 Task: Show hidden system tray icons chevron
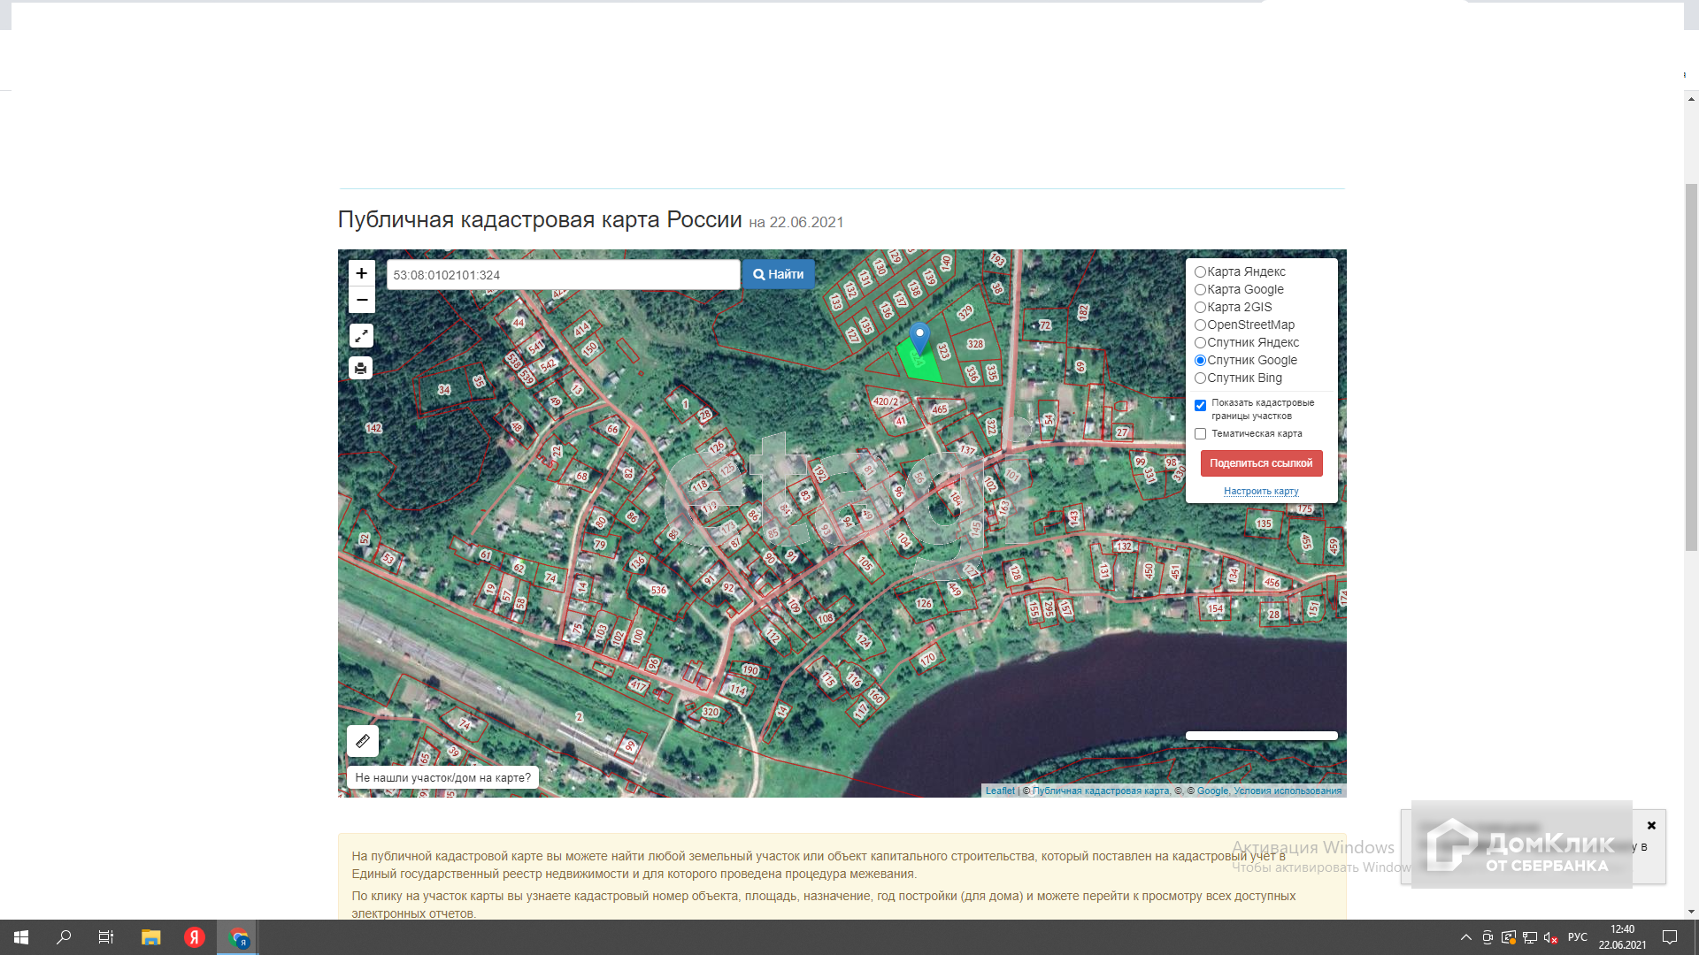click(1465, 937)
